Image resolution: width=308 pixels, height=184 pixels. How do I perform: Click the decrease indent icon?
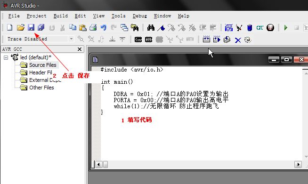pos(213,28)
